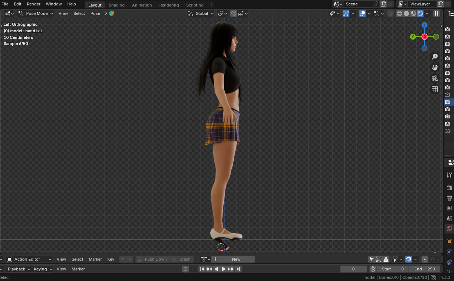Open the View Layer properties tab icon

(449, 208)
